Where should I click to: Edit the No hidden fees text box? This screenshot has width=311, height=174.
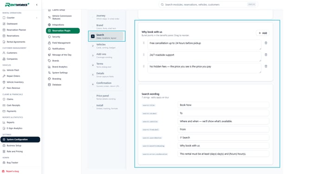(204, 68)
